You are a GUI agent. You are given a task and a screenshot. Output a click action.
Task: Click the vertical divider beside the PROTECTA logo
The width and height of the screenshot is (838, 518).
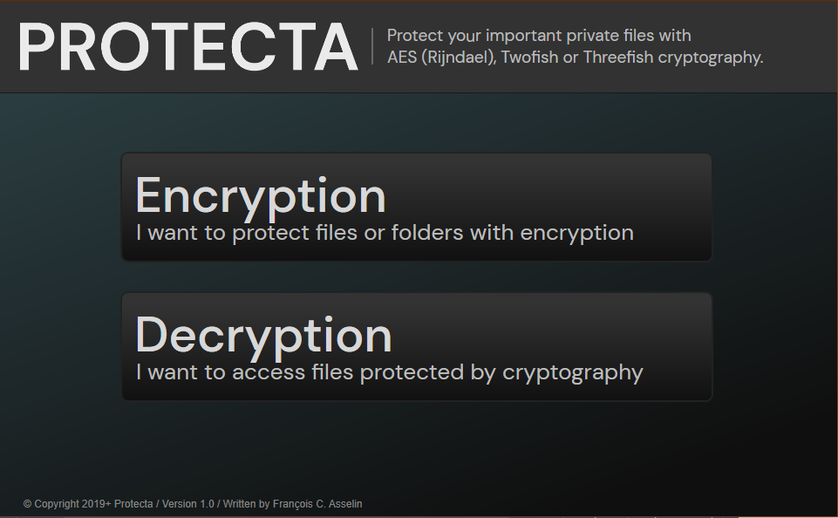[372, 46]
